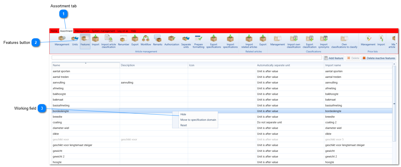
Task: Open Export specifications icon
Action: (214, 42)
